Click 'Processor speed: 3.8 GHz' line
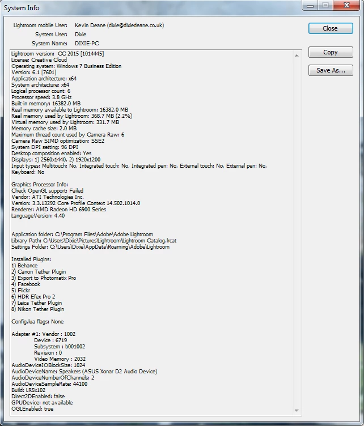This screenshot has width=364, height=426. click(x=41, y=97)
